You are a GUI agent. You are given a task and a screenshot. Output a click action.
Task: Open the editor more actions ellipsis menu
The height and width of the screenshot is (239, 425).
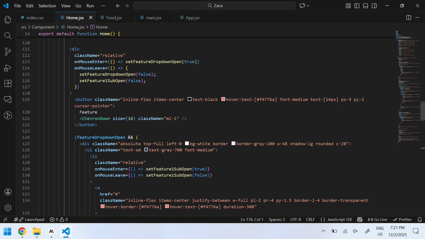pyautogui.click(x=417, y=17)
